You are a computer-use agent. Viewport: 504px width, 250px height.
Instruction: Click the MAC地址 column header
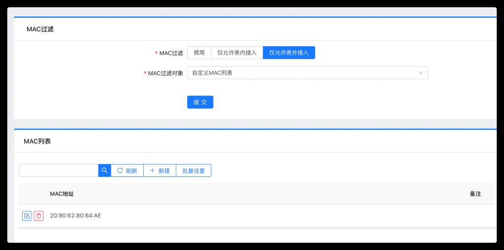coord(62,194)
